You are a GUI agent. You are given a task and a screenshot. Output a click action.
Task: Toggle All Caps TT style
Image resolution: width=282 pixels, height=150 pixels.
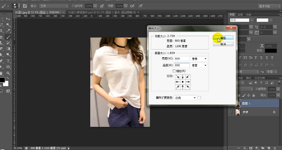pos(245,58)
